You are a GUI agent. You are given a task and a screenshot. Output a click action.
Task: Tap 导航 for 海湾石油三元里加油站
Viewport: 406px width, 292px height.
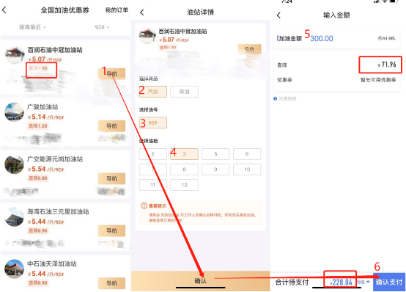(x=111, y=230)
